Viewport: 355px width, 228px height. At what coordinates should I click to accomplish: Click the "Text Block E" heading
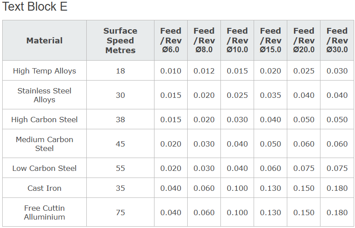click(35, 7)
